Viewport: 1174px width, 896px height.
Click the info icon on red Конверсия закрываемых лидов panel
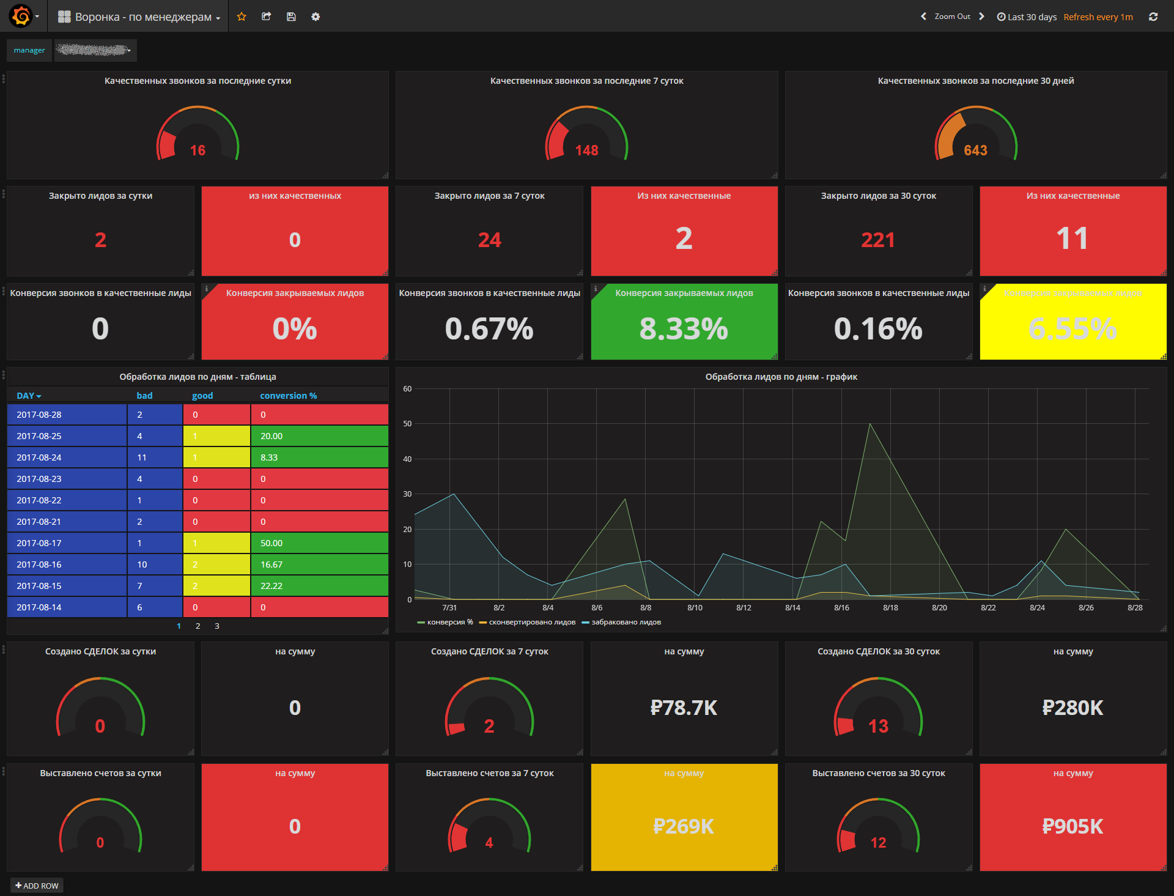207,289
